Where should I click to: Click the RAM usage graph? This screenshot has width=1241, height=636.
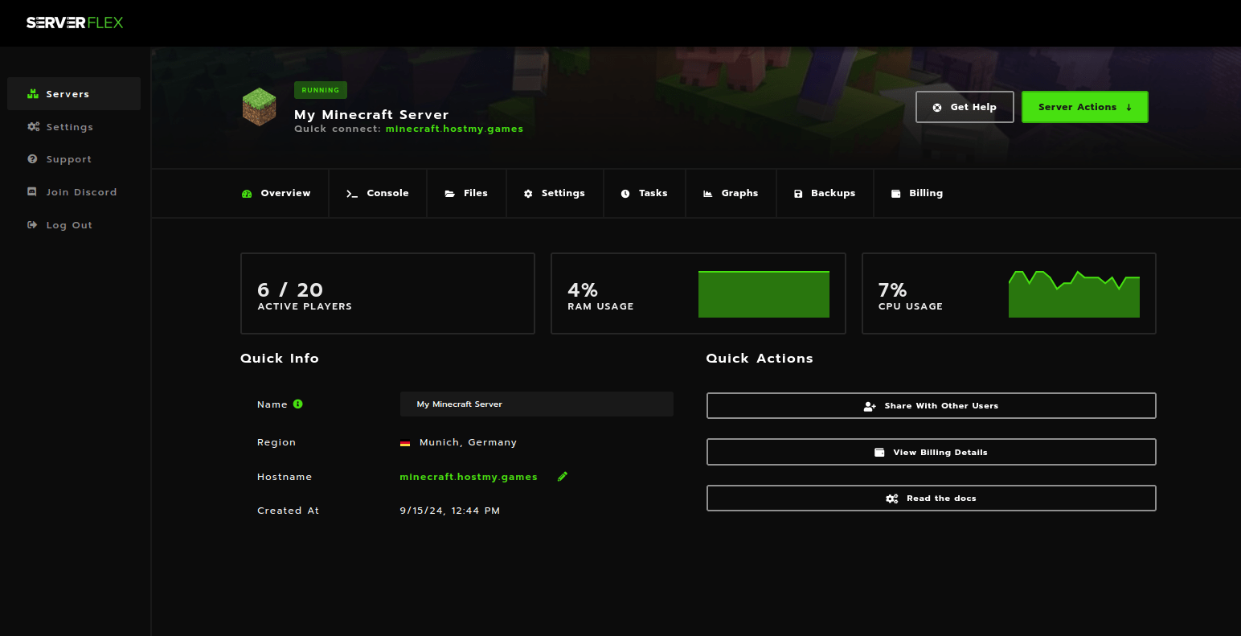click(x=764, y=294)
